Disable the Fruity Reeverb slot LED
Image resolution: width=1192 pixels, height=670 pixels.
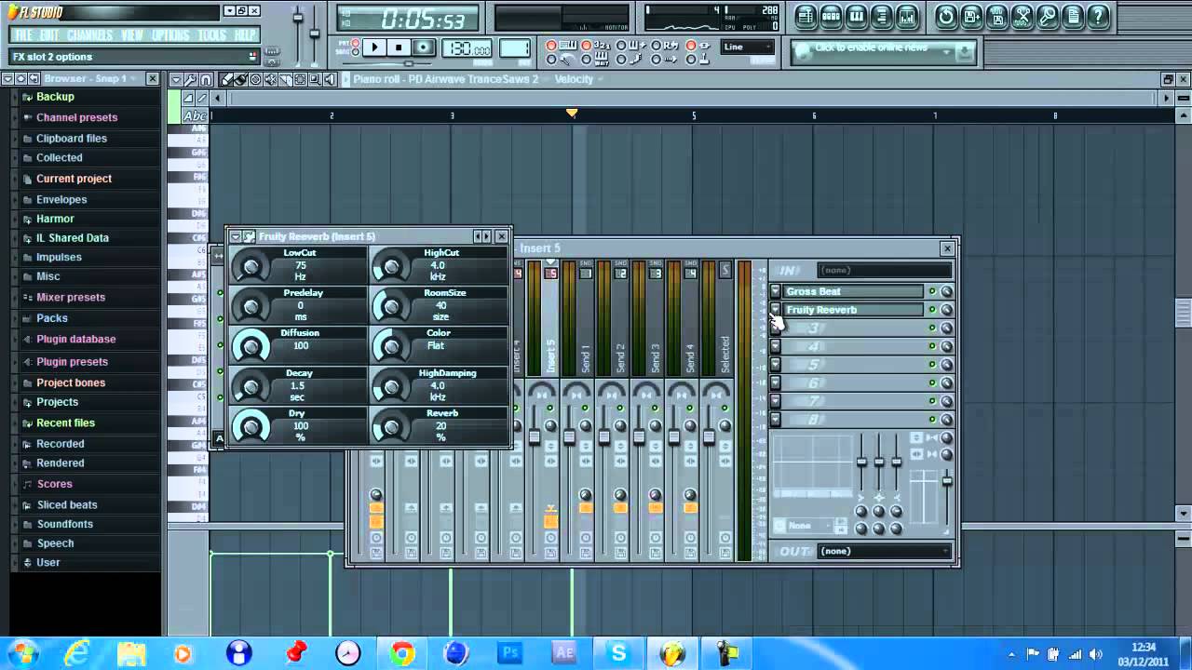coord(931,310)
